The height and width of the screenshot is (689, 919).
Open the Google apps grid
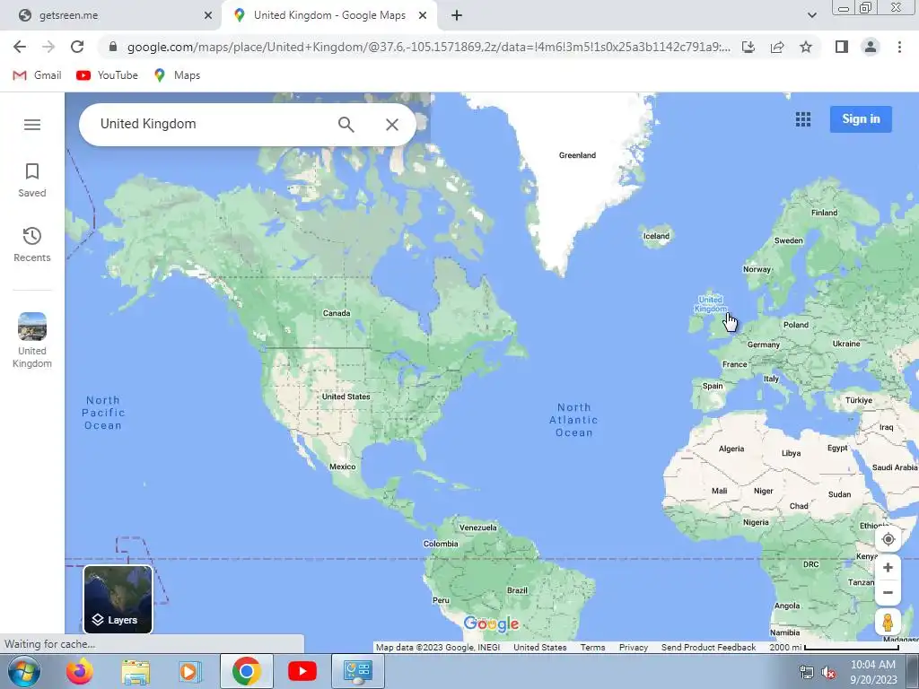coord(803,119)
